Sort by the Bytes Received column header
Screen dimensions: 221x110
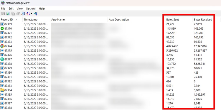[203, 20]
